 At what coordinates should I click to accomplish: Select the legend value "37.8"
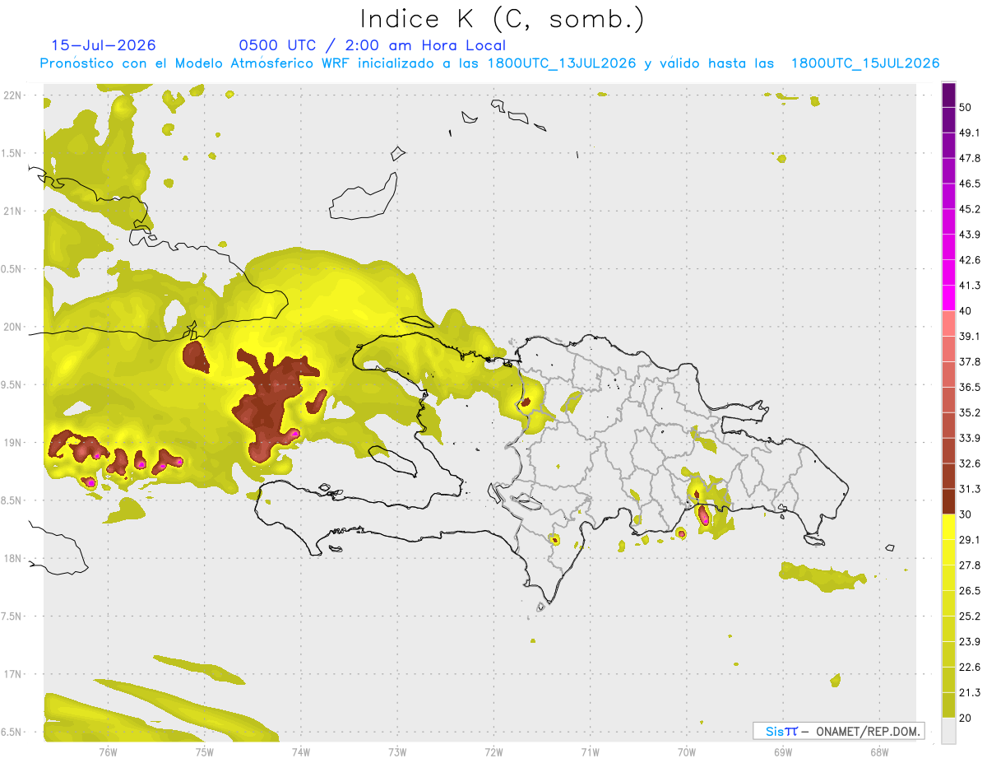971,361
